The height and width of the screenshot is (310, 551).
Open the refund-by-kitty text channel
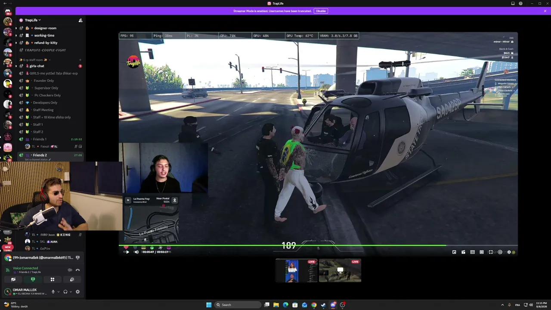click(x=50, y=43)
